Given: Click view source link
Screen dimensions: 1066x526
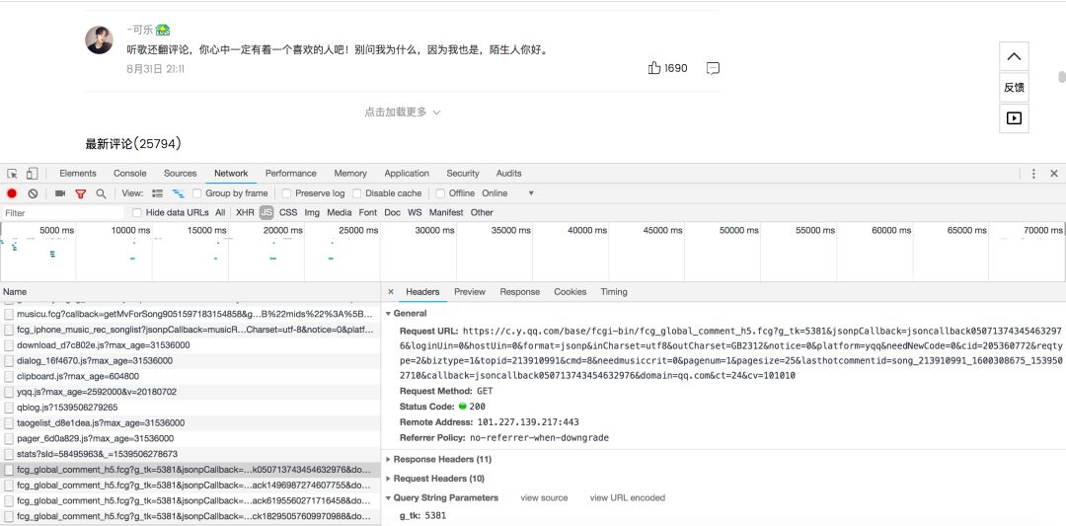Looking at the screenshot, I should tap(544, 497).
